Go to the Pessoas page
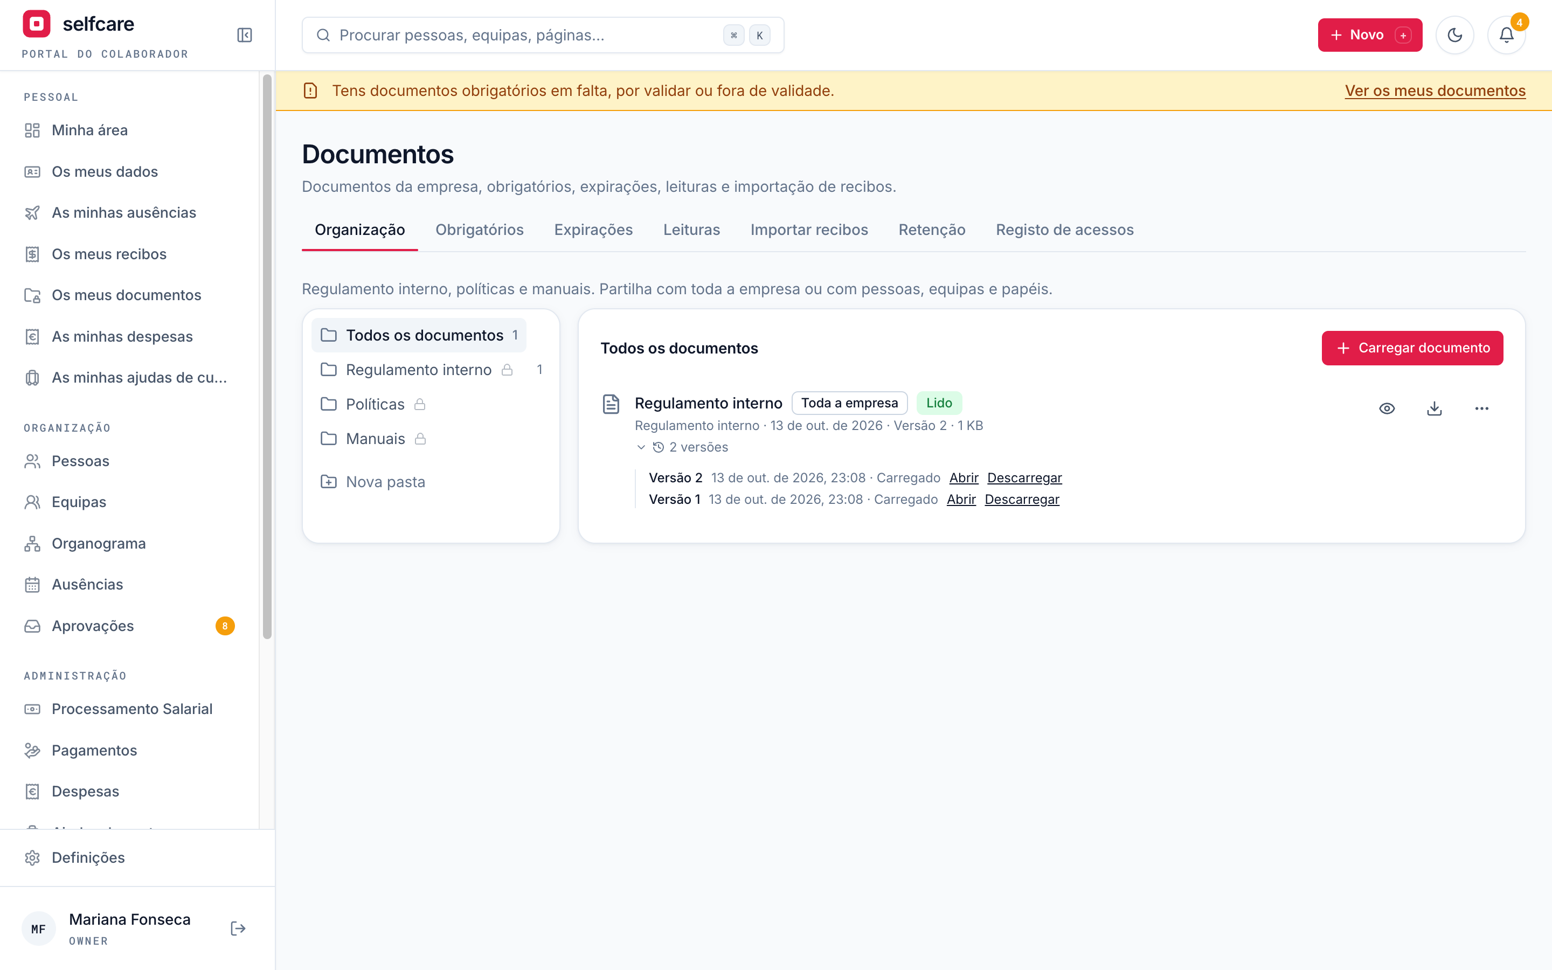 click(x=129, y=461)
